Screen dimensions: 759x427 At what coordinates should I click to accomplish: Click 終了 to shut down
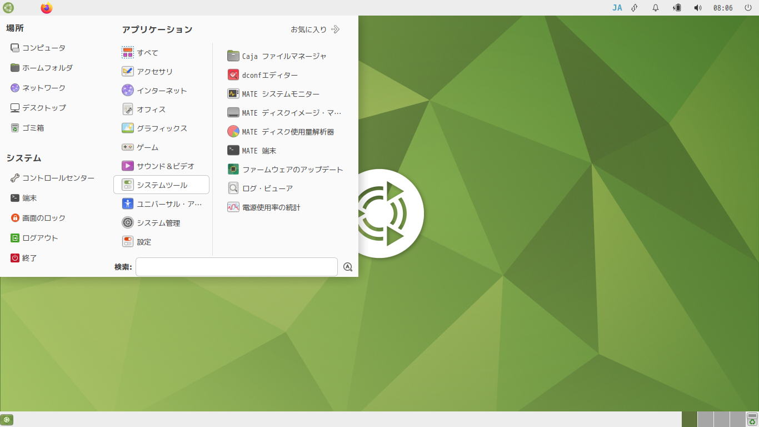point(23,258)
